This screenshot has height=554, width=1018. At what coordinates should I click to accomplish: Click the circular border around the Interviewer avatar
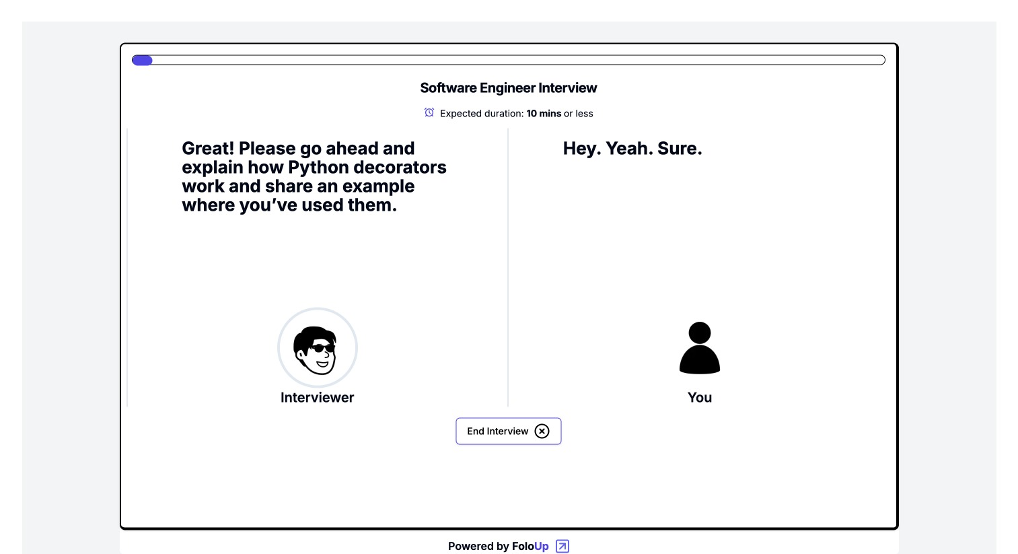317,310
